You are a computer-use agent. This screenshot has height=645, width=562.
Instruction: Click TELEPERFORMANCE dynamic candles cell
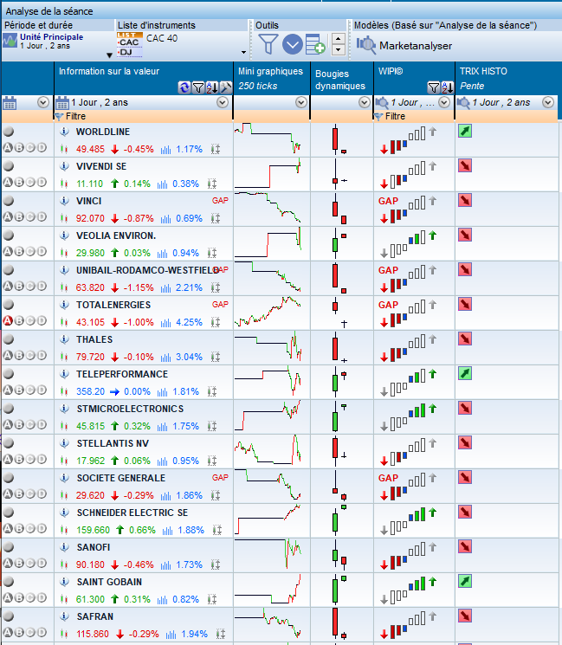pyautogui.click(x=341, y=382)
